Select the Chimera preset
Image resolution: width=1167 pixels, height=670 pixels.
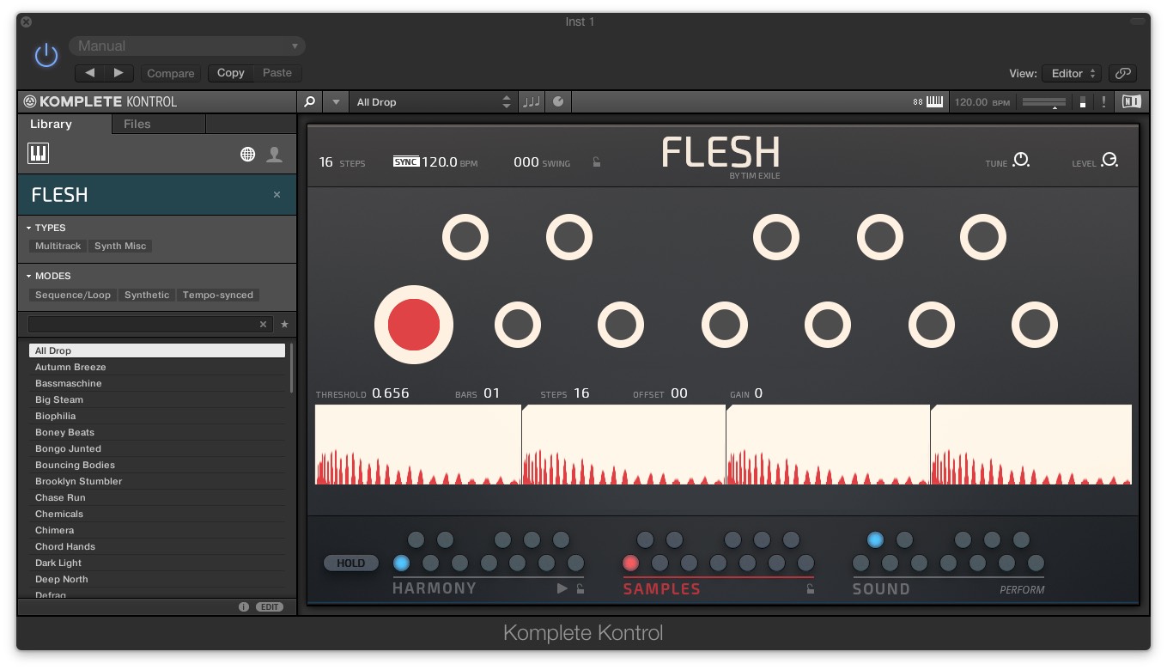157,530
